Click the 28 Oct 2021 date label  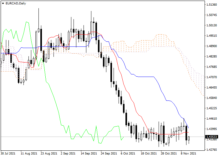[169, 154]
